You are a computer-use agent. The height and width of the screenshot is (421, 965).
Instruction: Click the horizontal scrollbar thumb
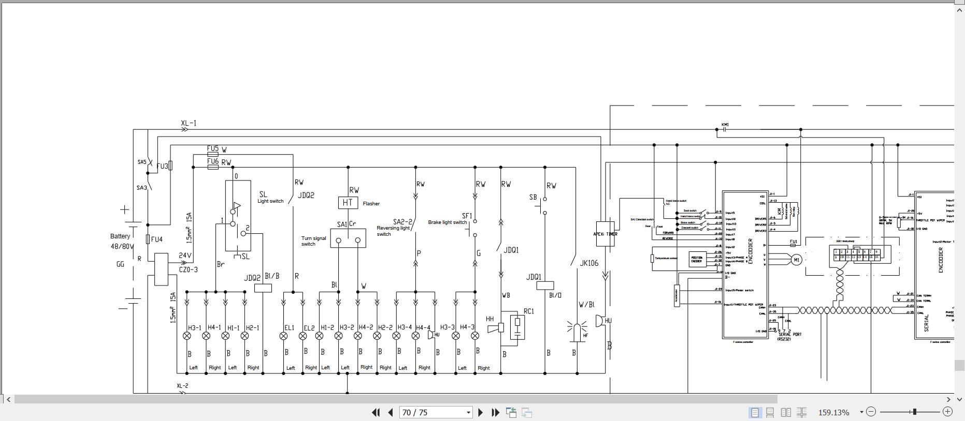point(396,399)
